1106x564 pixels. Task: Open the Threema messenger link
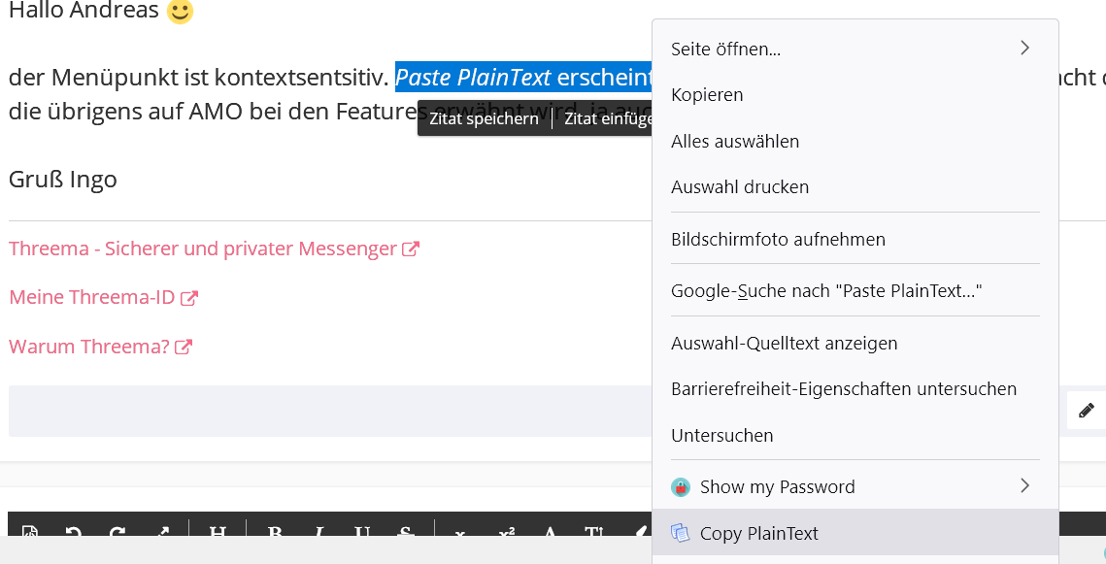click(202, 249)
